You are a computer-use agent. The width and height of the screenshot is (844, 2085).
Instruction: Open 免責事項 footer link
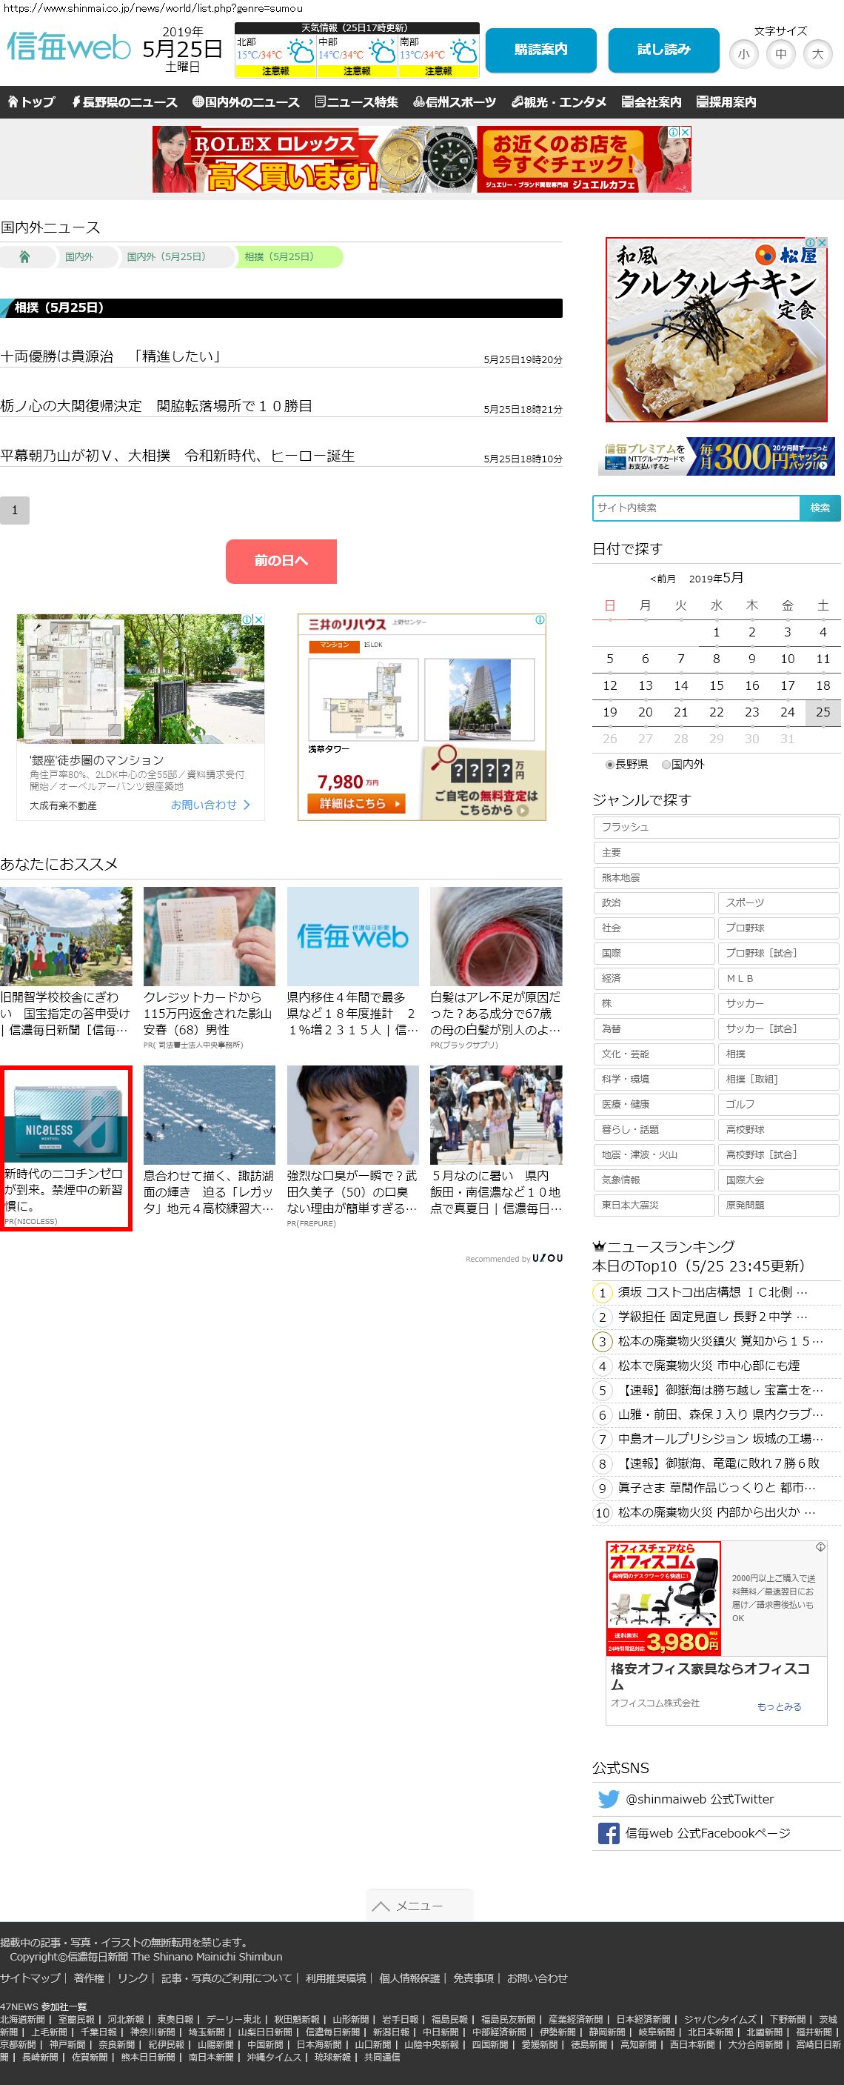tap(474, 1978)
